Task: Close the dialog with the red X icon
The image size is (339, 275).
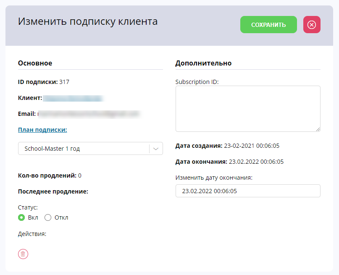Action: coord(312,25)
